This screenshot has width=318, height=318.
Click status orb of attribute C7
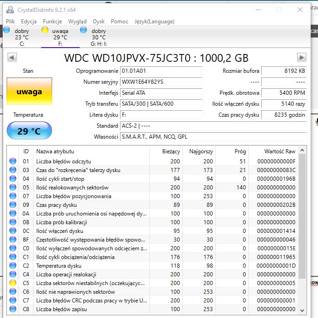click(13, 300)
